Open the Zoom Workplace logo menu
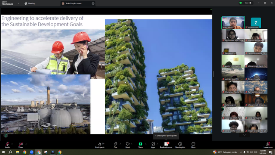 8,3
